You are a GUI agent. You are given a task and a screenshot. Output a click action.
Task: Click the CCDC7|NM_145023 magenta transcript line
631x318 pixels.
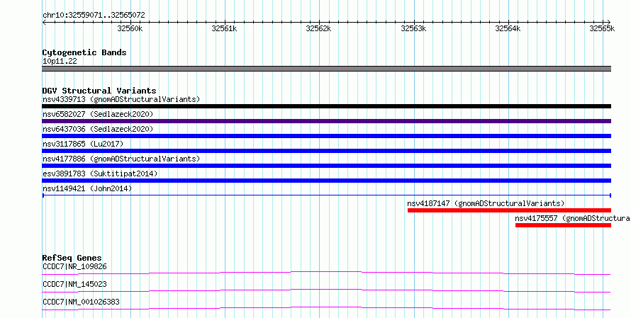326,290
